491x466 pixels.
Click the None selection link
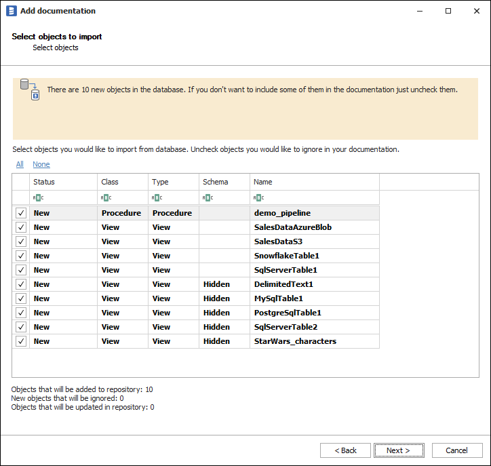[41, 164]
